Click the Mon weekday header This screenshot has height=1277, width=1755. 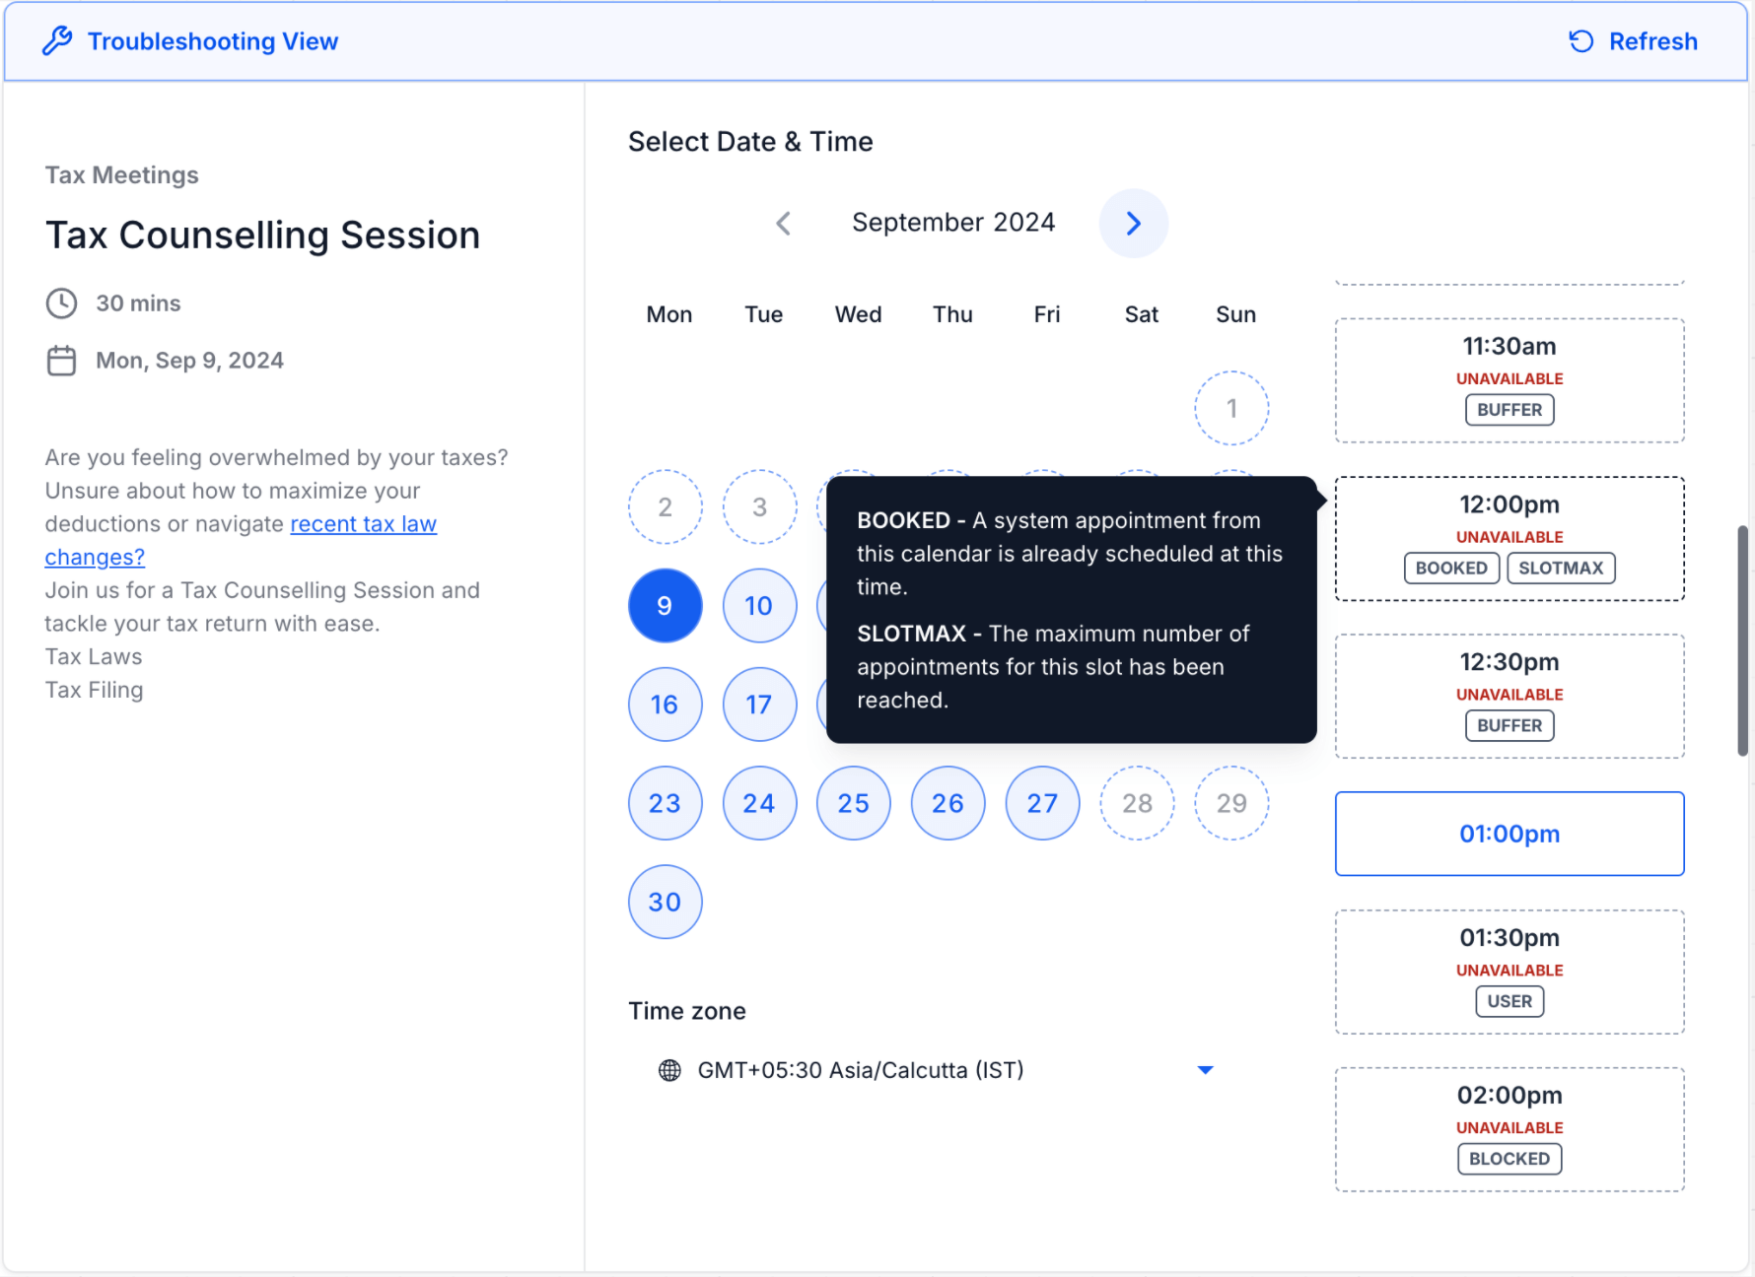click(669, 314)
